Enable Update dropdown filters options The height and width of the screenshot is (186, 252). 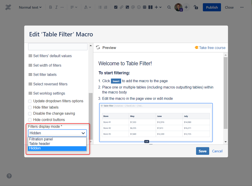coord(30,101)
